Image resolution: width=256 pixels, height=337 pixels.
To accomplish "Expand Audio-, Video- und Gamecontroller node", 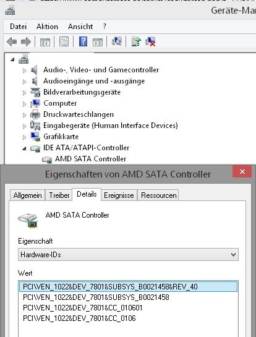I will coord(25,70).
